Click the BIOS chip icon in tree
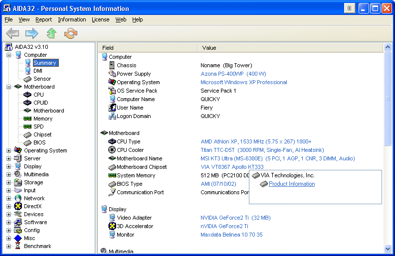This screenshot has height=256, width=395. (x=27, y=143)
